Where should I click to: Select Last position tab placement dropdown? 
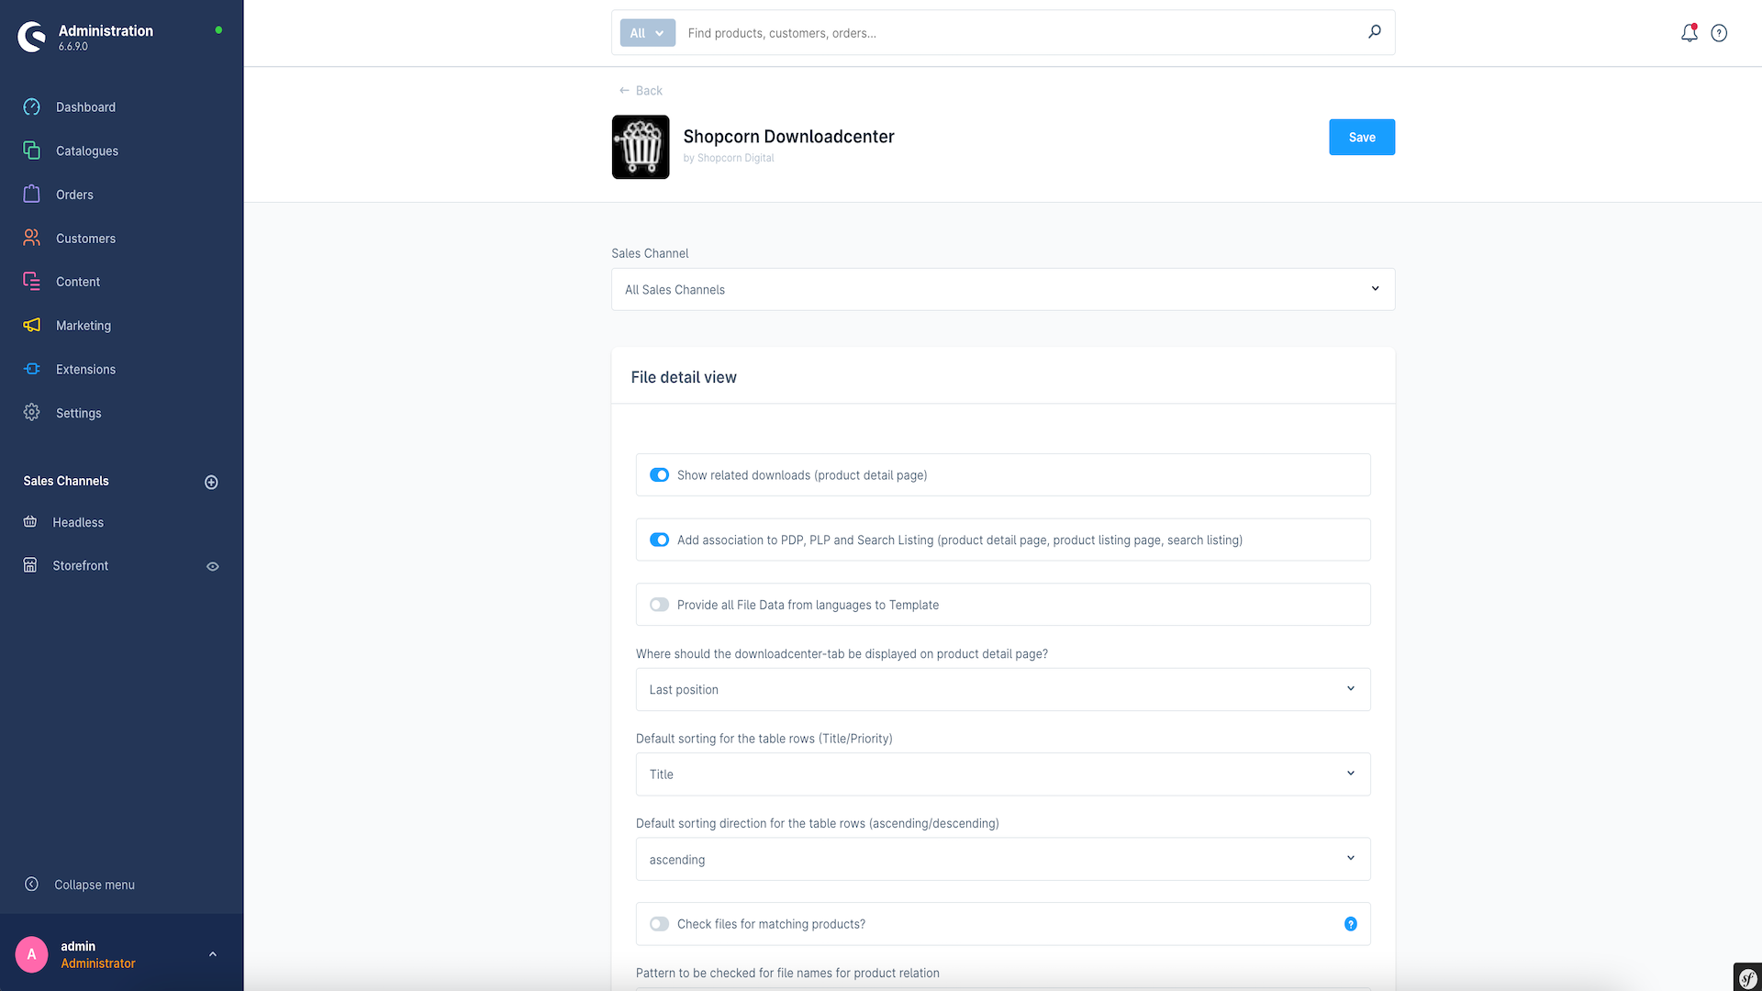click(1002, 688)
